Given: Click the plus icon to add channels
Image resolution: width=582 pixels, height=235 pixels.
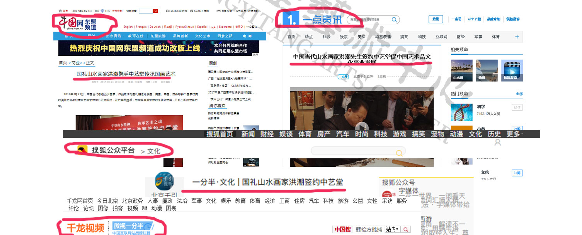Looking at the screenshot, I should pyautogui.click(x=517, y=37).
